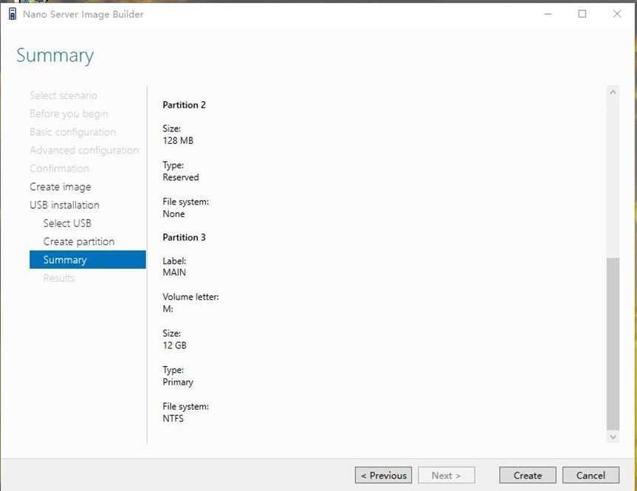Click the Basic configuration step
Viewport: 637px width, 491px height.
coord(73,132)
